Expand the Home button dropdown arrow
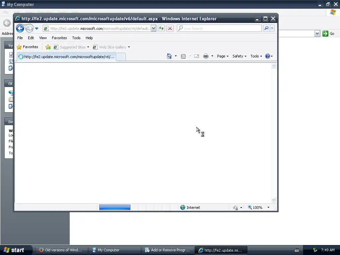Screen dimensions: 340x255 click(176, 56)
